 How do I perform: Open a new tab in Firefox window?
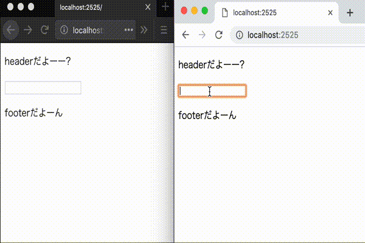[165, 7]
